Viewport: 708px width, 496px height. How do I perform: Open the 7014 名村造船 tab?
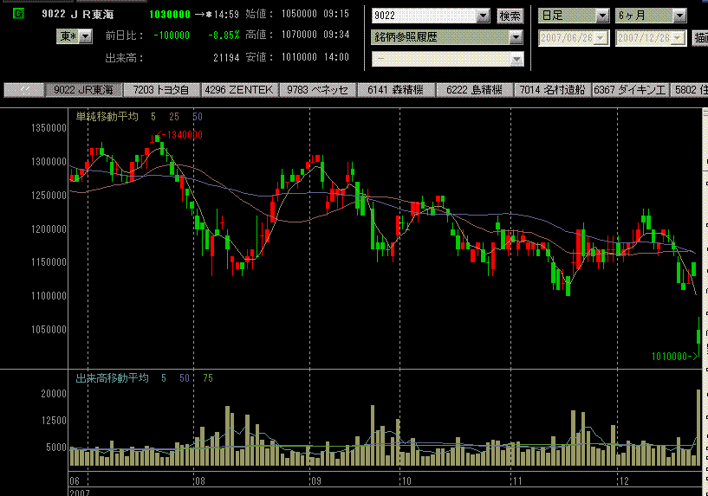[x=553, y=89]
